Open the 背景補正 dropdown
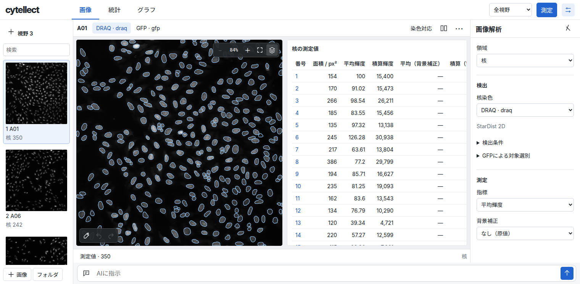Screen dimensions: 580x284 click(x=525, y=233)
